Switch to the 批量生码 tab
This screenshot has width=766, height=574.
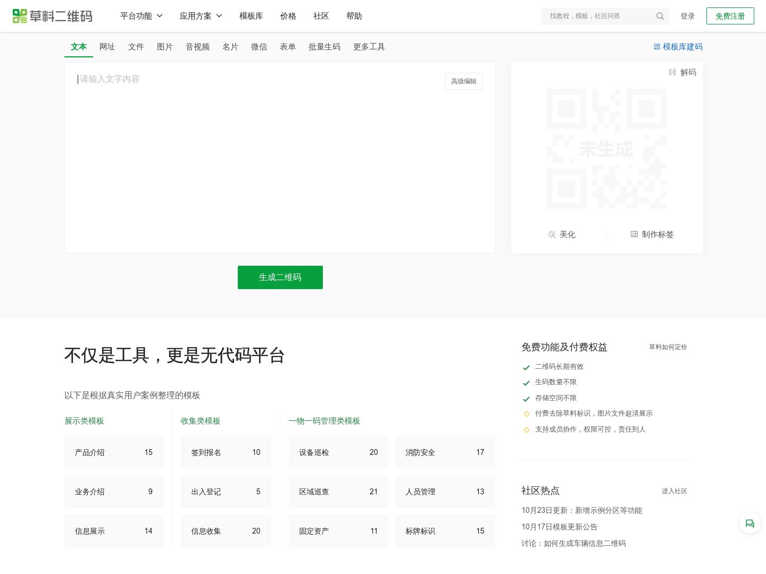tap(324, 47)
